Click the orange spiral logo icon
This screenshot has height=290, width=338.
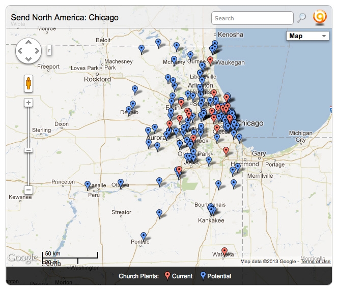320,17
